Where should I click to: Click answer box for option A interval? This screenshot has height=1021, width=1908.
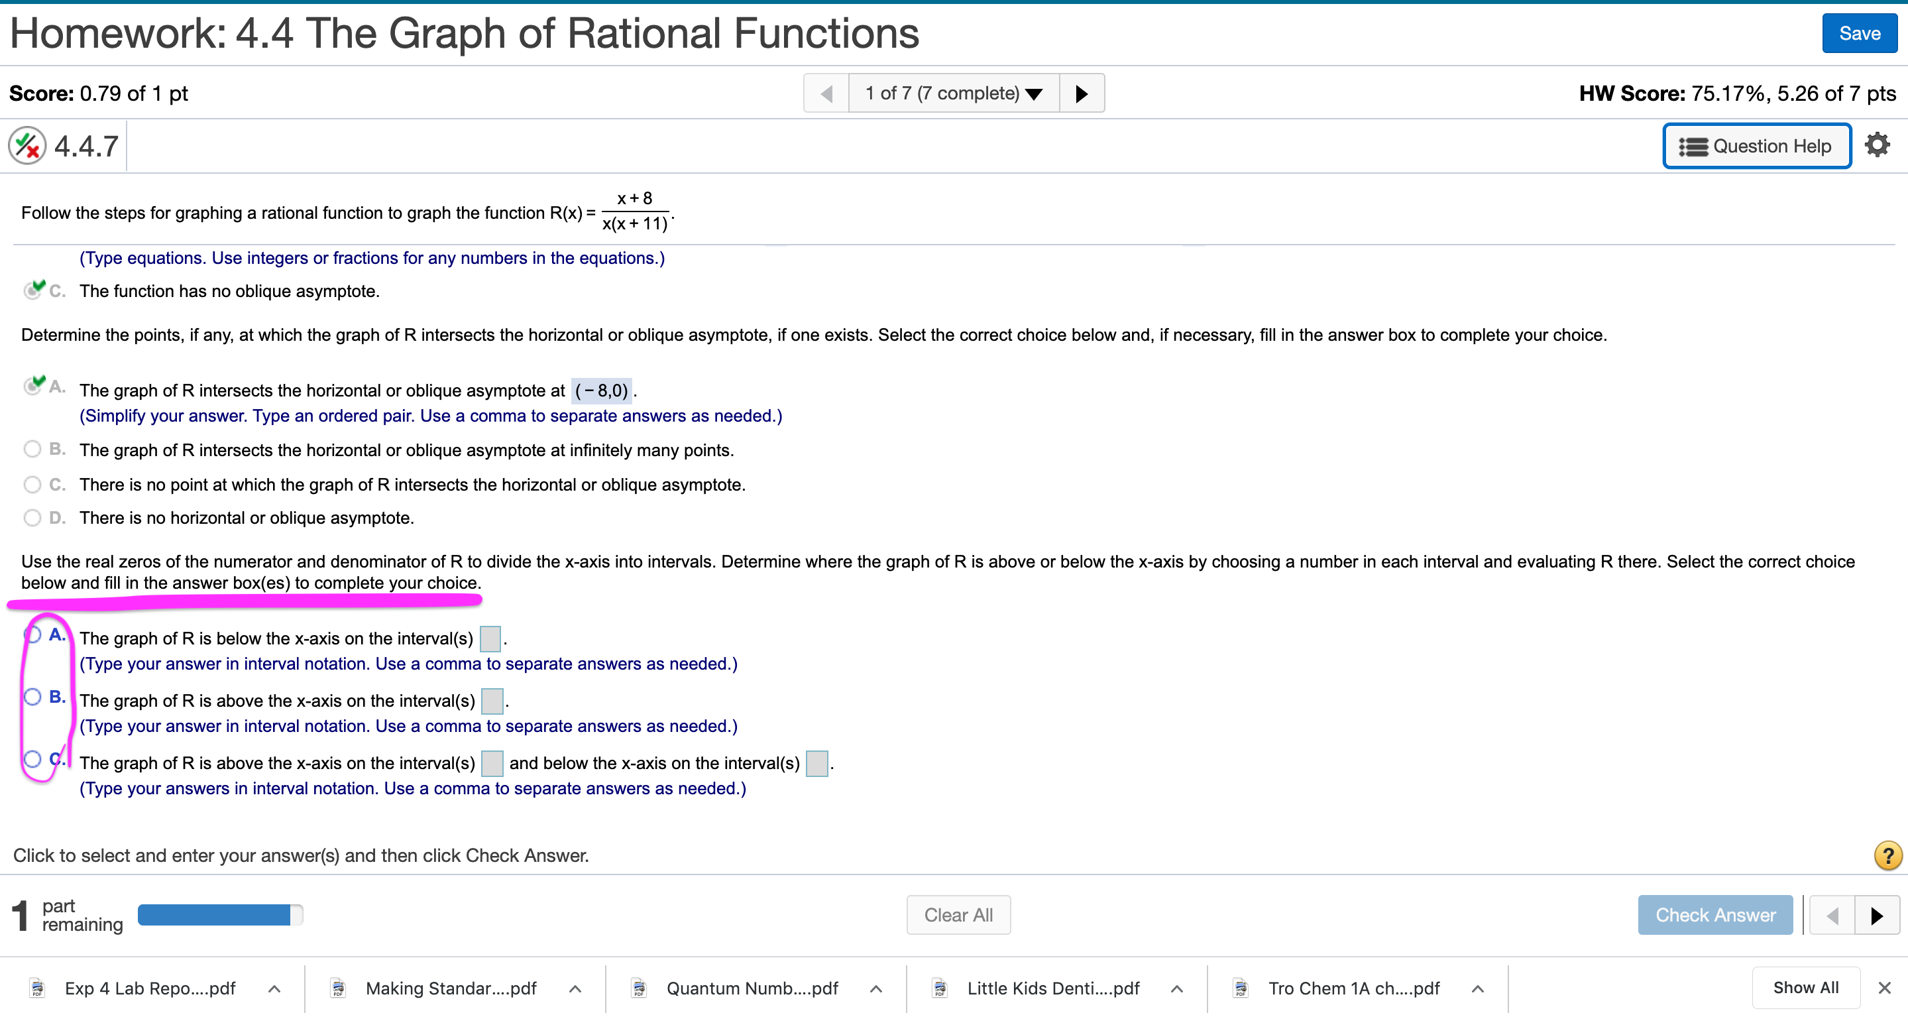(x=490, y=638)
